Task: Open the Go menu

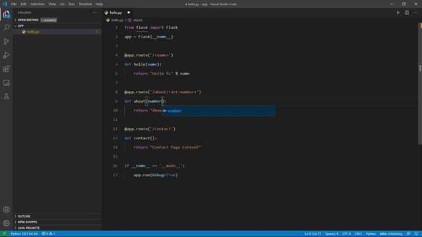Action: [x=63, y=4]
